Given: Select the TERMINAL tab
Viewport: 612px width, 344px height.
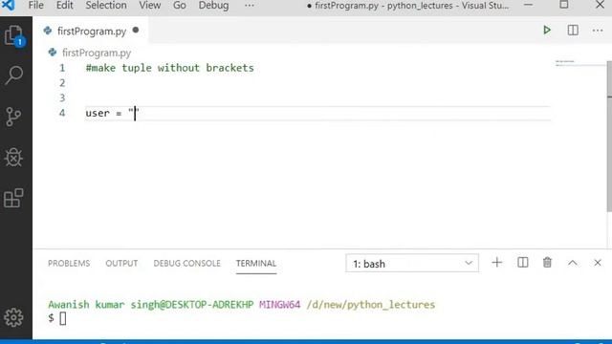Looking at the screenshot, I should (x=256, y=264).
